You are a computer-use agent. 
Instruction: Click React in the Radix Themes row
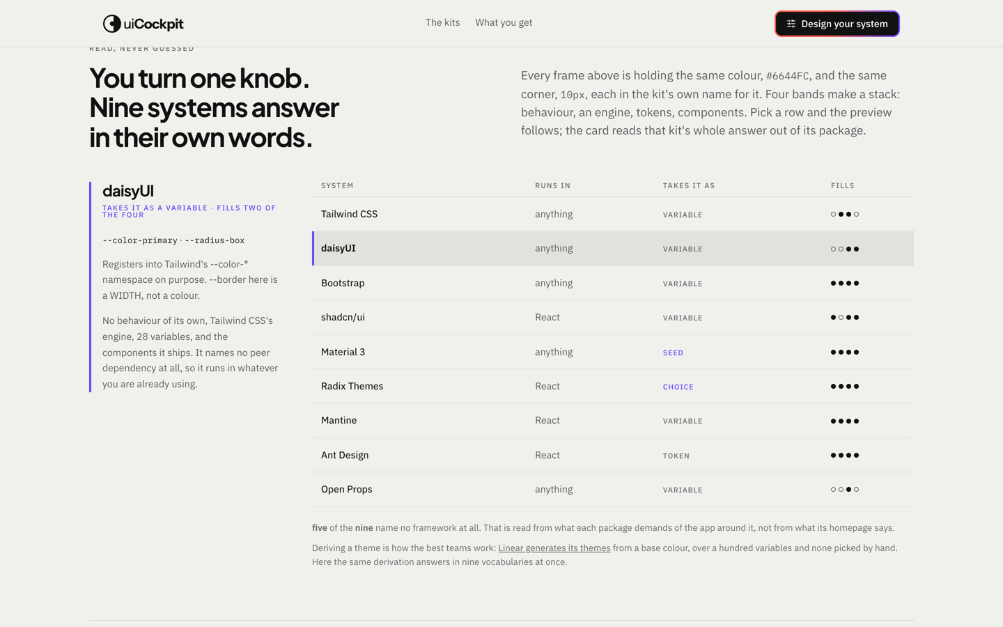[547, 386]
